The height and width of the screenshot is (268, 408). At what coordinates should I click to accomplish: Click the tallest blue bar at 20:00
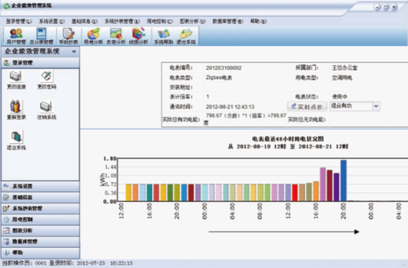click(343, 180)
